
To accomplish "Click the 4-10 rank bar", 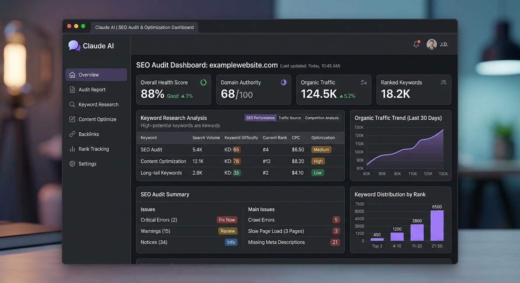I will (x=397, y=237).
